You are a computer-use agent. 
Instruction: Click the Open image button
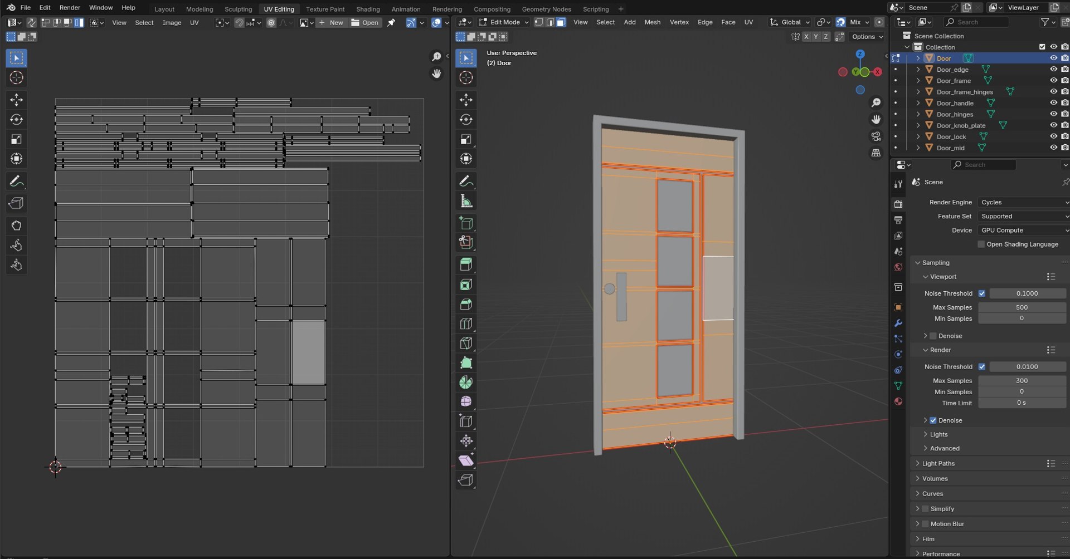pos(365,23)
